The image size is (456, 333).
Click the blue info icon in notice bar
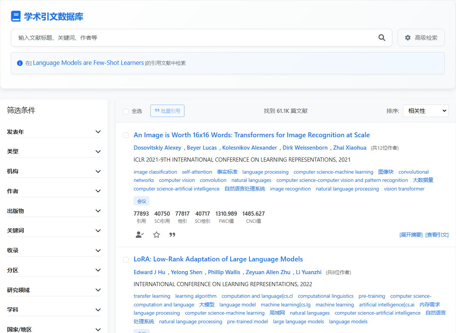tap(20, 63)
